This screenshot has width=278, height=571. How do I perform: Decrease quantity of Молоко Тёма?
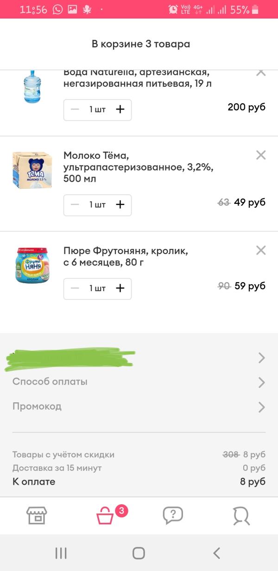click(75, 205)
